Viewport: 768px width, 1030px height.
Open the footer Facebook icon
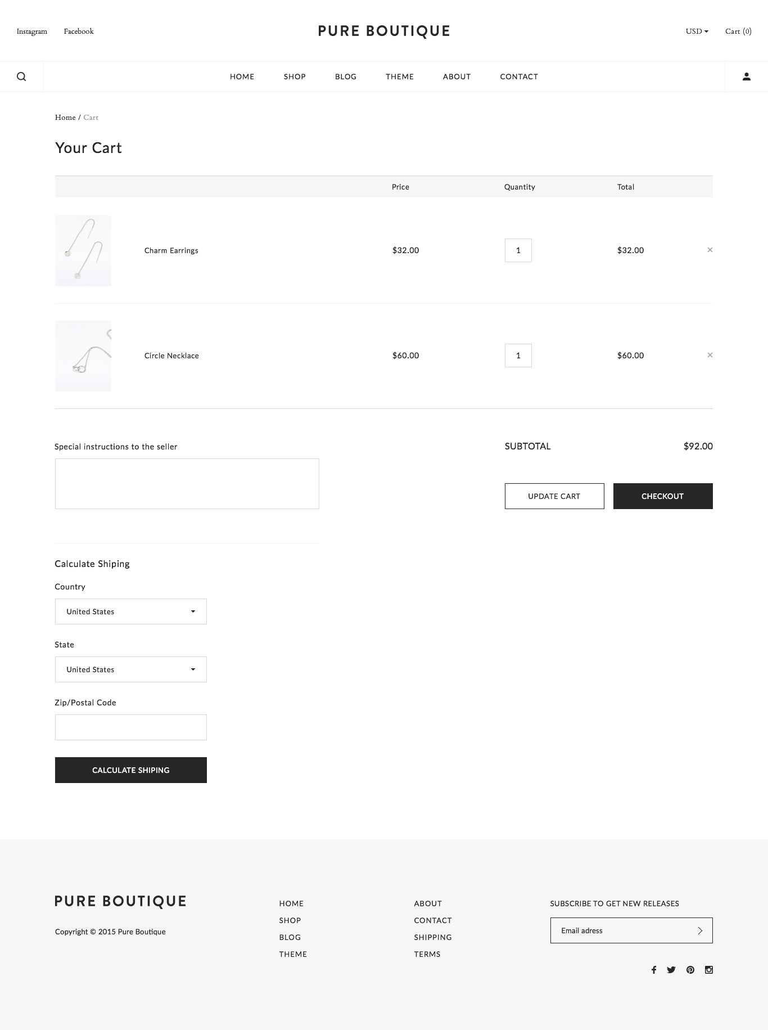tap(653, 970)
